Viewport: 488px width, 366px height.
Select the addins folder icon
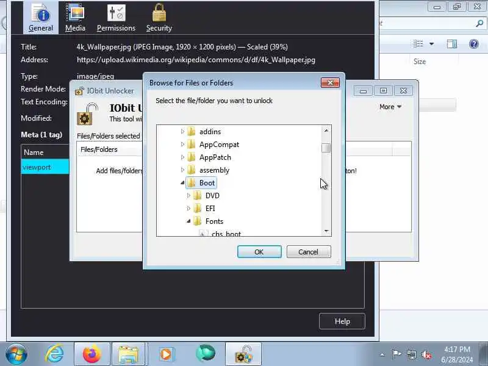point(192,131)
